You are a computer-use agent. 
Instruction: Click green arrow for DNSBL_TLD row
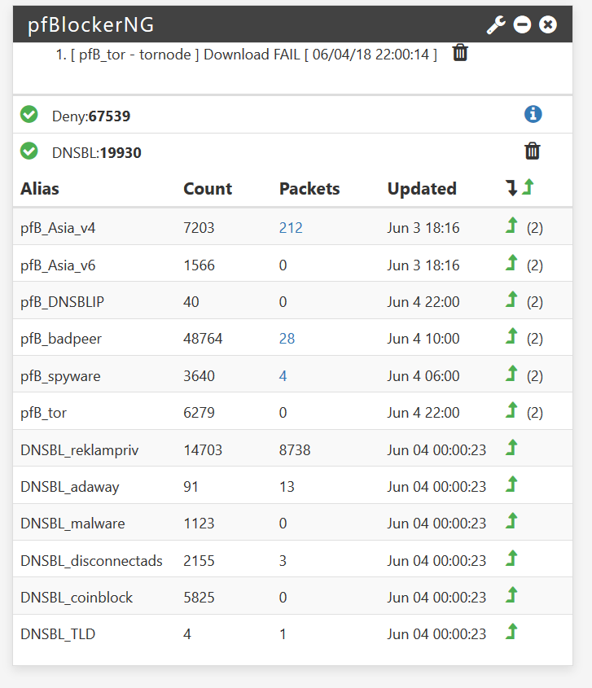511,631
